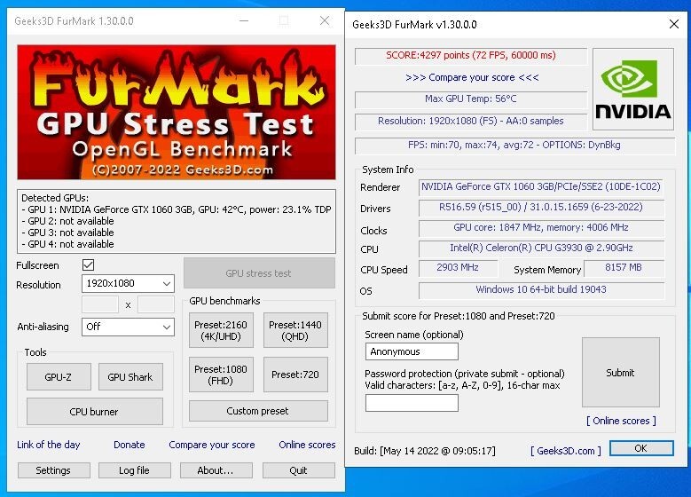Close the FurMark 1.30.0.0 main window

pos(325,20)
